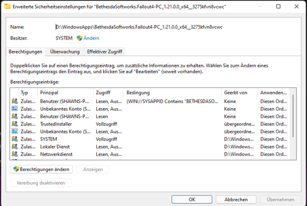
Task: Click the user icon in the Netzwerkdienst row
Action: [15, 154]
